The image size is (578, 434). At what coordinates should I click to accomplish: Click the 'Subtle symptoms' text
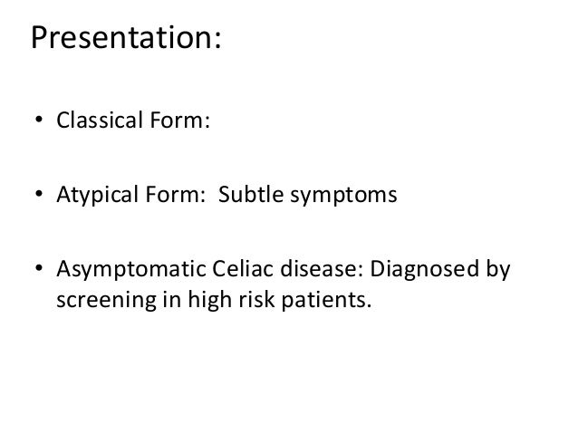coord(307,195)
